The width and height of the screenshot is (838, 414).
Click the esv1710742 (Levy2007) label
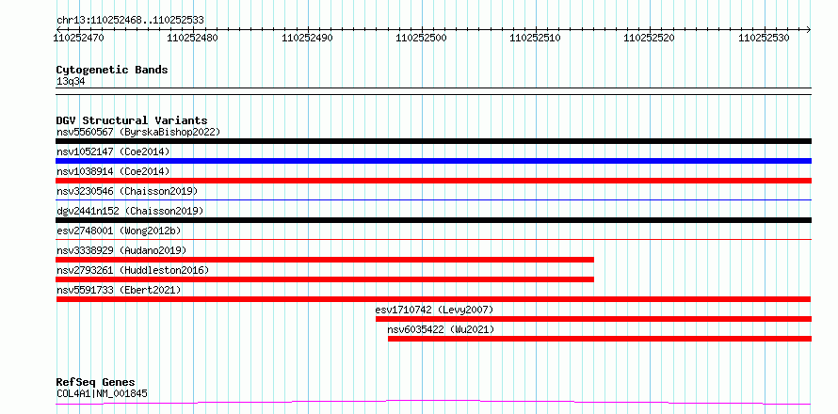click(434, 310)
